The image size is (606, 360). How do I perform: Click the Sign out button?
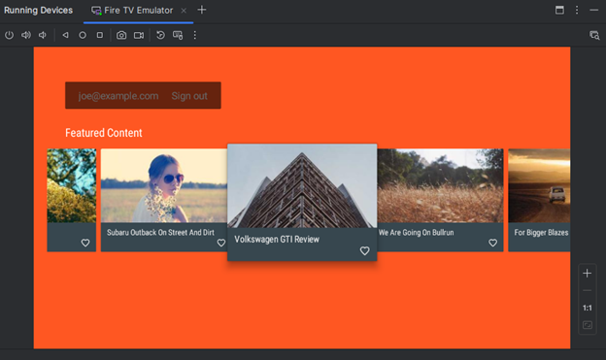click(x=189, y=96)
